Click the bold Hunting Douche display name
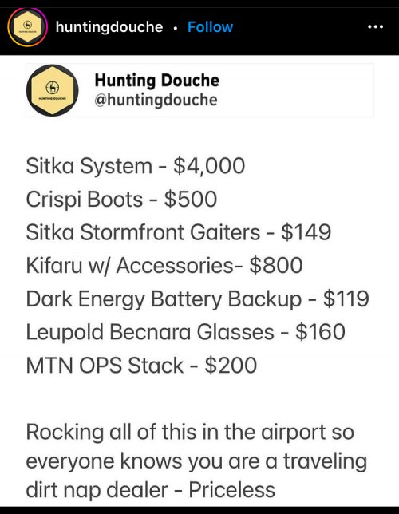The image size is (399, 514). pyautogui.click(x=156, y=81)
